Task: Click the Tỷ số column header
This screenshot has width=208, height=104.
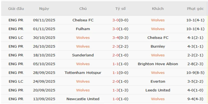Action: pos(120,9)
